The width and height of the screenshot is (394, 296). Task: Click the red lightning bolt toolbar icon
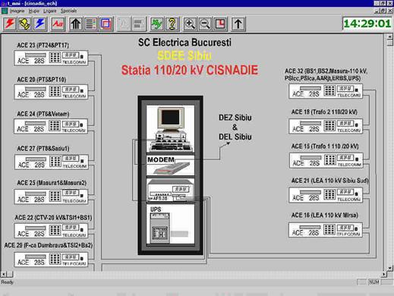(10, 24)
